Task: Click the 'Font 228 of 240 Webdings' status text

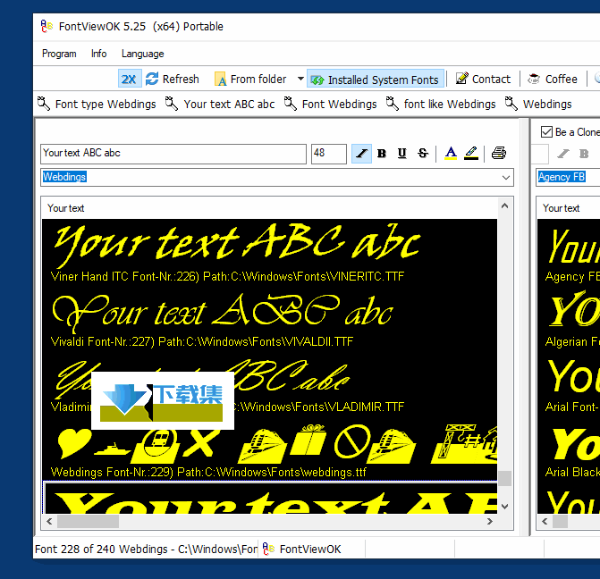Action: 146,550
